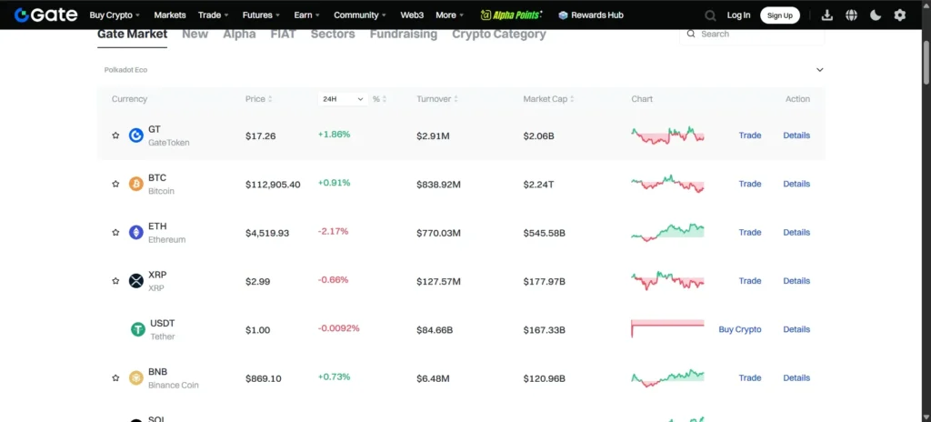931x422 pixels.
Task: Click the Tether coin logo
Action: click(x=138, y=329)
